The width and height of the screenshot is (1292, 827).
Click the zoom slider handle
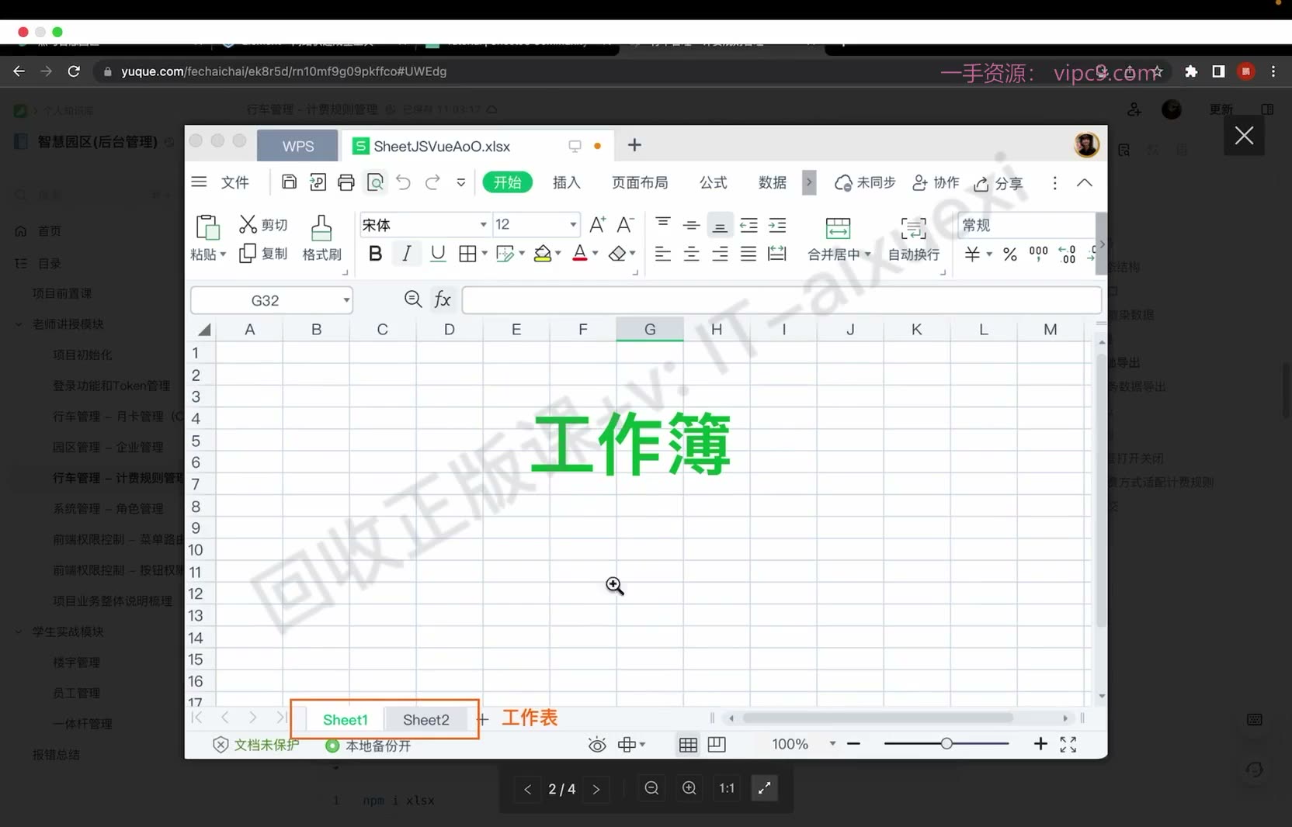pyautogui.click(x=946, y=744)
